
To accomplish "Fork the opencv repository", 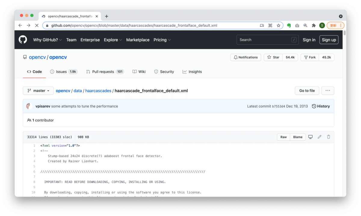I will pyautogui.click(x=310, y=57).
